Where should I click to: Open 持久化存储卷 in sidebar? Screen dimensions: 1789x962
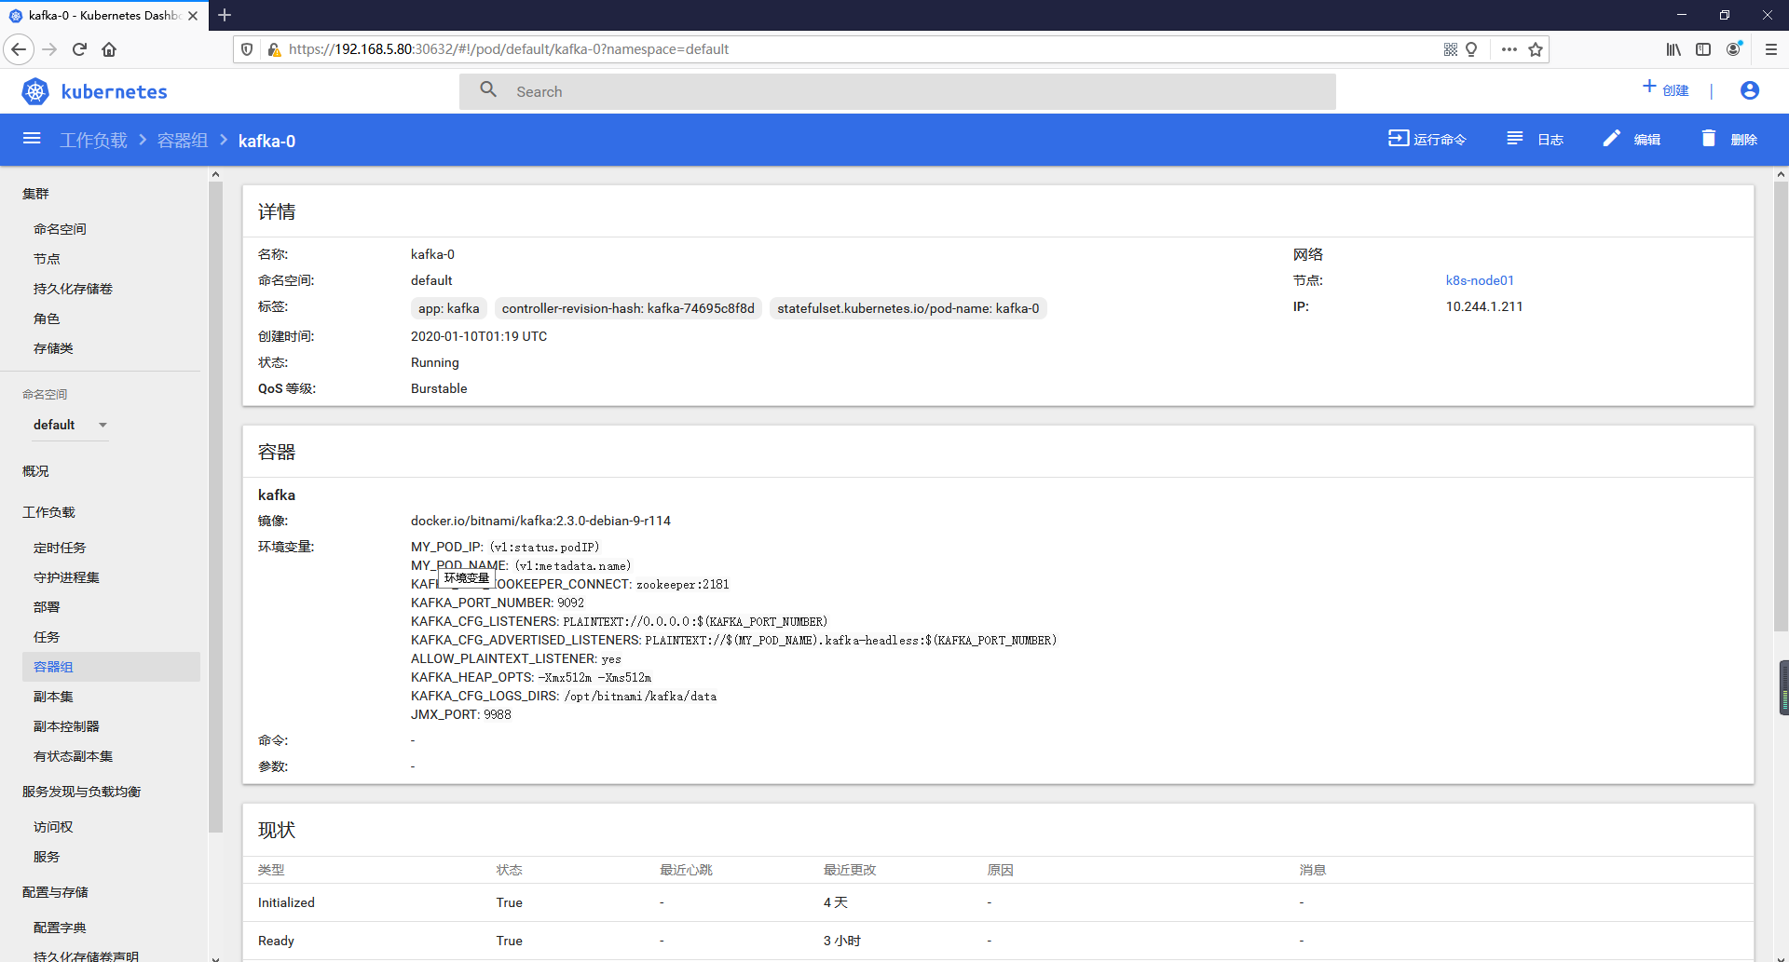[73, 289]
